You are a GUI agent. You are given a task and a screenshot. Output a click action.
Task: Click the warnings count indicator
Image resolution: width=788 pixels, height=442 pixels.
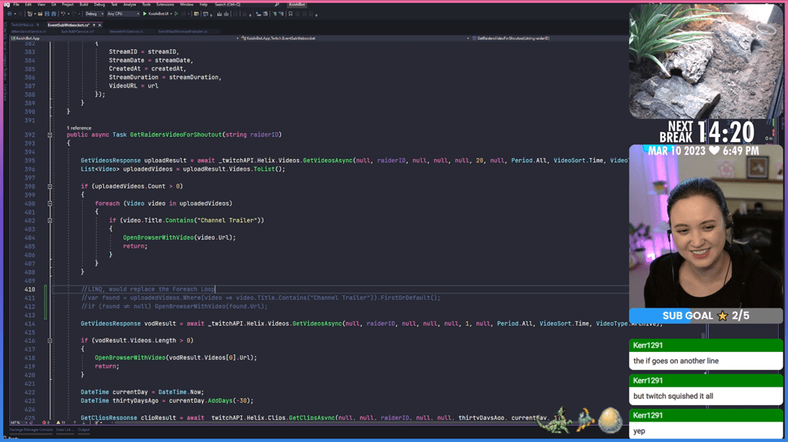[x=61, y=423]
